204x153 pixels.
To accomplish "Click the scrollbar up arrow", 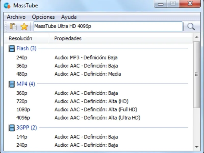I will pos(197,37).
